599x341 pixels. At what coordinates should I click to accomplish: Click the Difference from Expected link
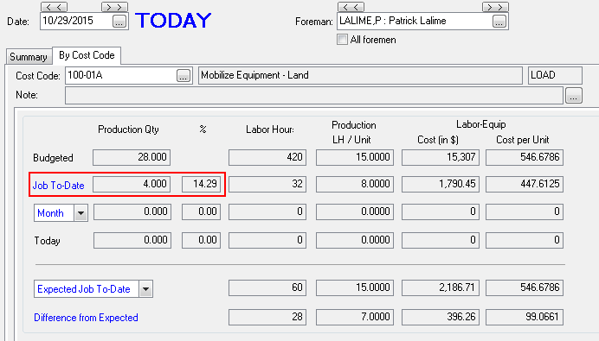point(86,318)
